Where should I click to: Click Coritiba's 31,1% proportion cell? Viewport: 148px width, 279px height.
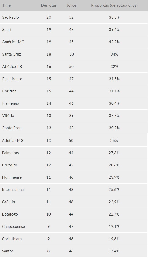[x=114, y=91]
